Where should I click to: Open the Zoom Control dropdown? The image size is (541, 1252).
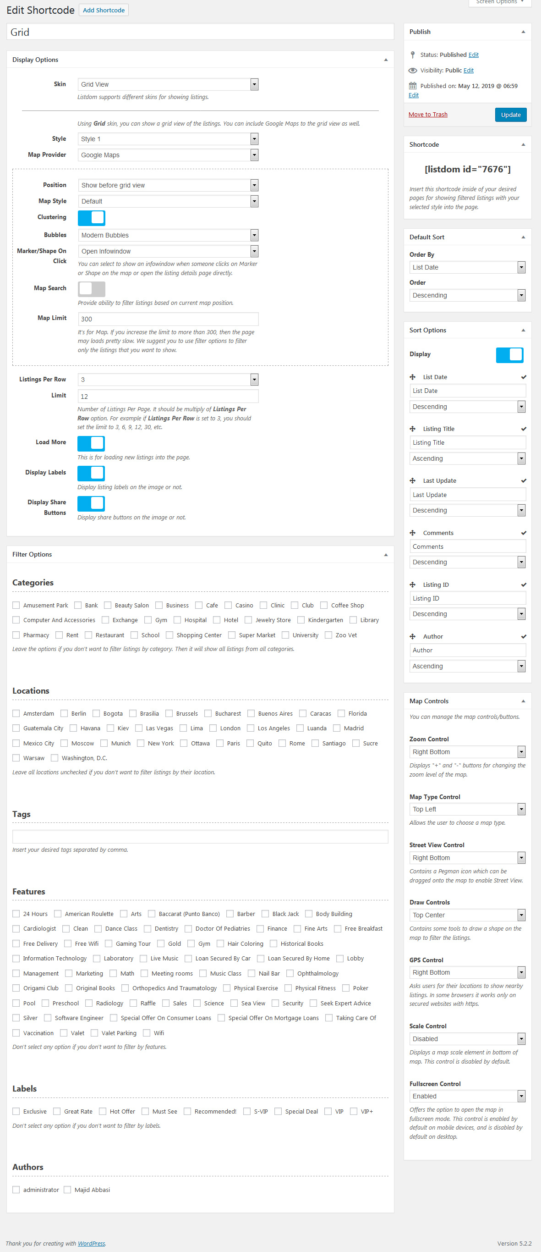pyautogui.click(x=467, y=752)
